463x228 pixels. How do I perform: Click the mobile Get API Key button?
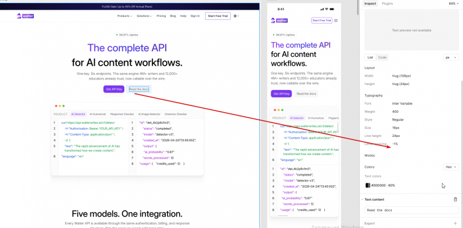pyautogui.click(x=282, y=93)
